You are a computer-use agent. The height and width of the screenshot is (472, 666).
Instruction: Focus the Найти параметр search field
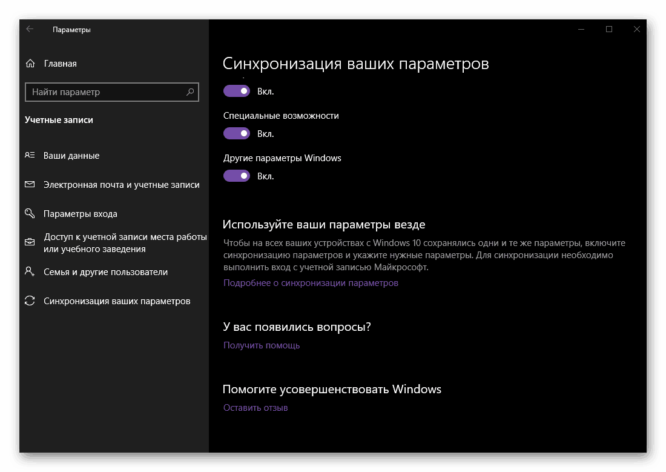click(x=112, y=92)
